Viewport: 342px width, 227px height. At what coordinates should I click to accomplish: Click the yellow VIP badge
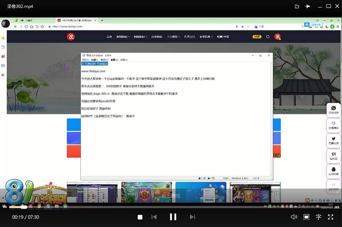pos(257,37)
